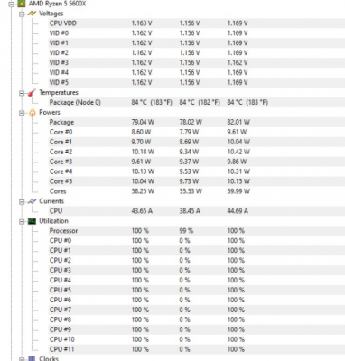Select the Voltages tree label

[x=51, y=14]
